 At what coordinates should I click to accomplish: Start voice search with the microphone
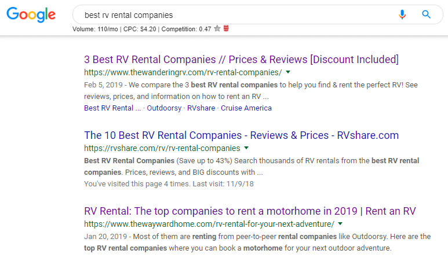(402, 14)
